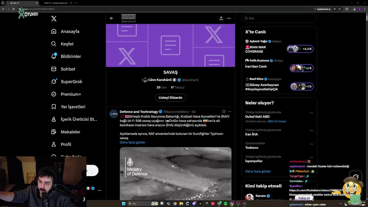Click the İçerik Üreticisi Stüdyosu icon
The width and height of the screenshot is (368, 207).
point(53,119)
